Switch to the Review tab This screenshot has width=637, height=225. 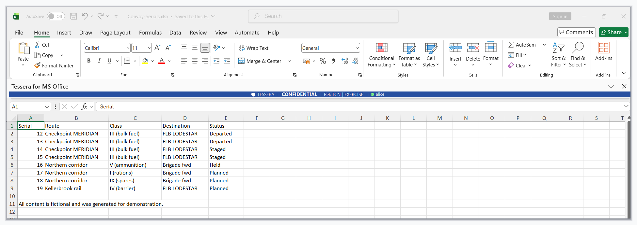(x=198, y=33)
